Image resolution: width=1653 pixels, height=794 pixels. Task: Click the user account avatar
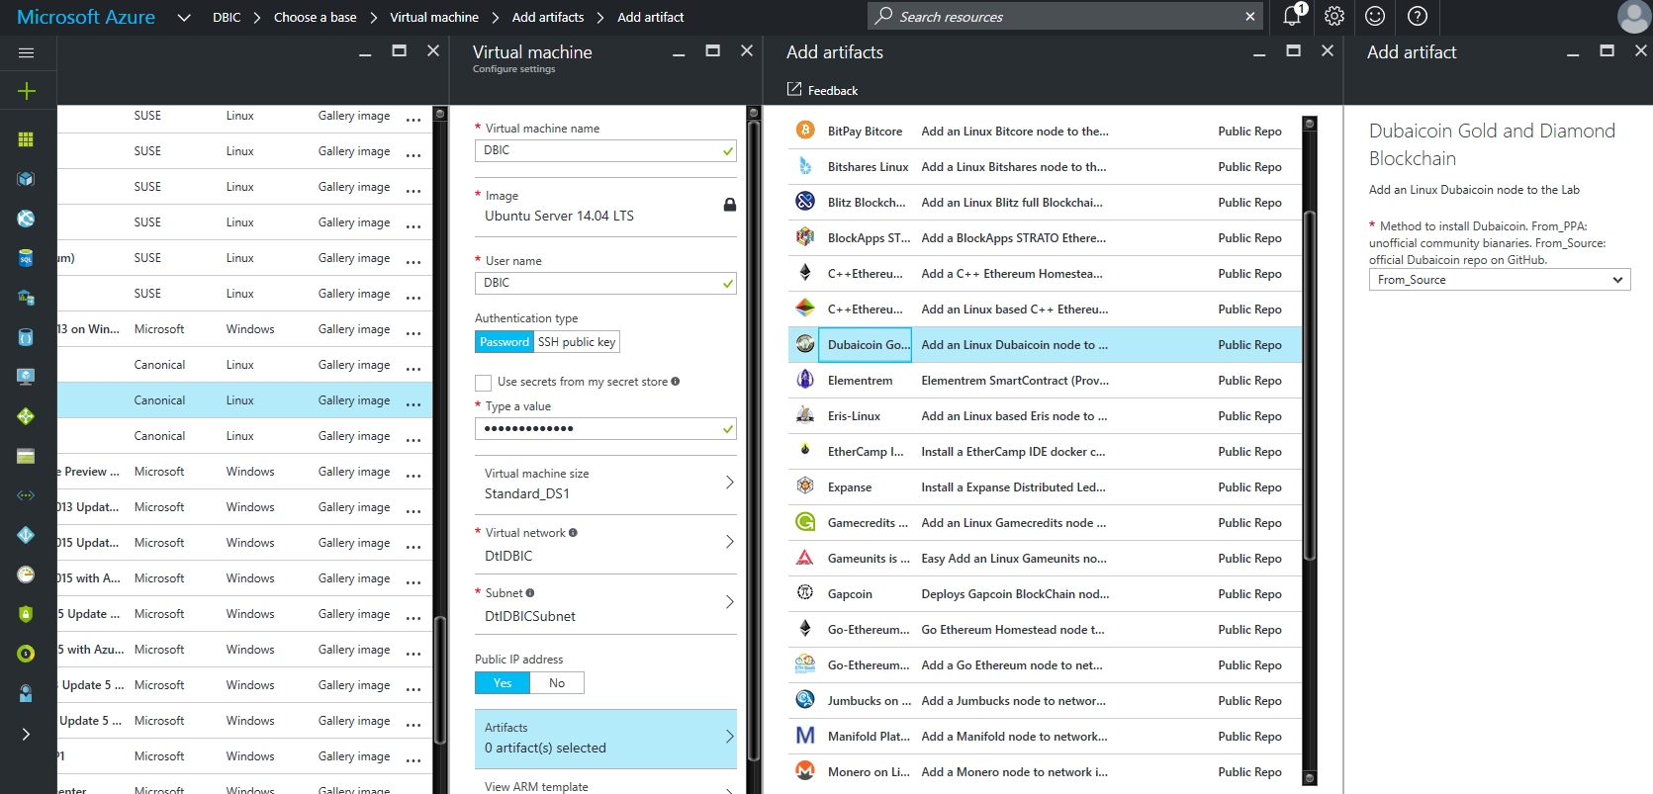pyautogui.click(x=1633, y=17)
